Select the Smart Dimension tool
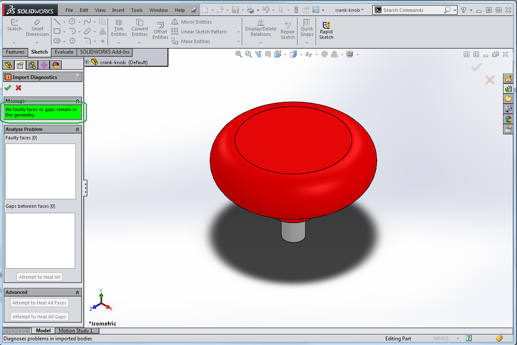The width and height of the screenshot is (517, 345). [37, 28]
